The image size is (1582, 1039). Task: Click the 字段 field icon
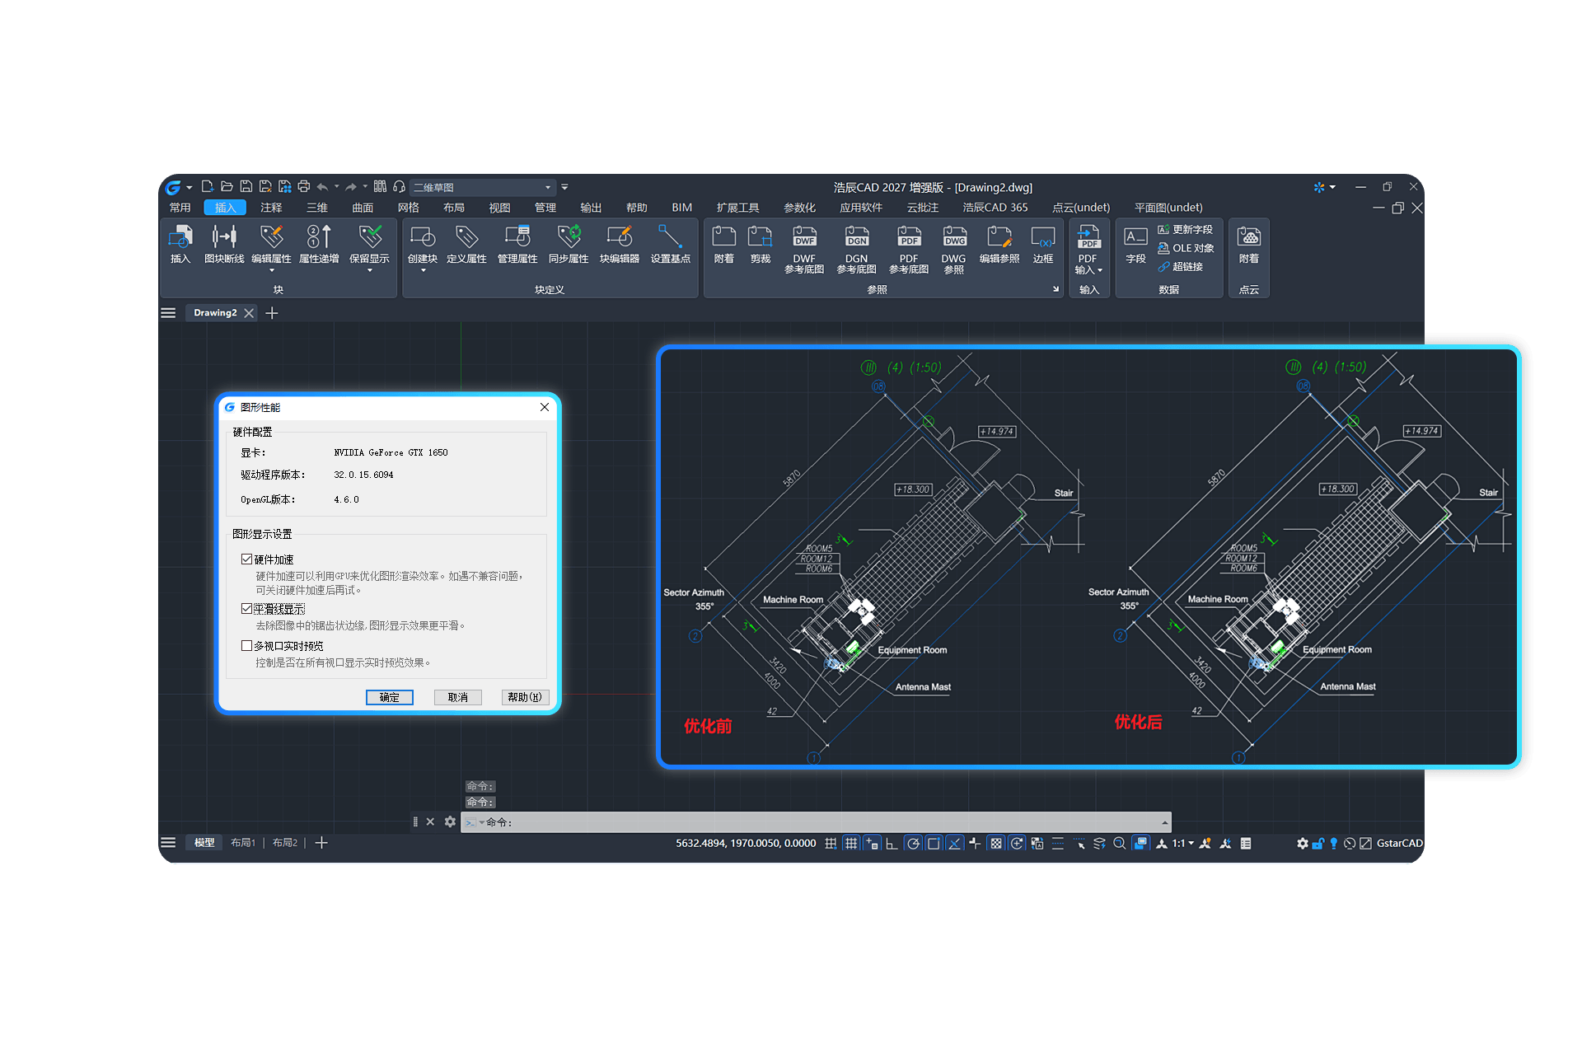click(x=1135, y=245)
